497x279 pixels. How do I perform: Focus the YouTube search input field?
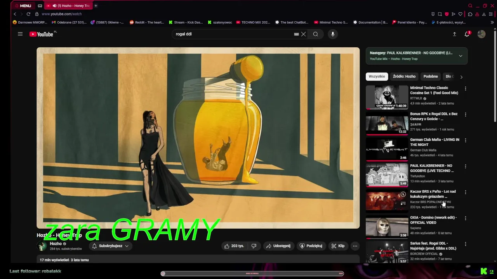click(x=233, y=34)
